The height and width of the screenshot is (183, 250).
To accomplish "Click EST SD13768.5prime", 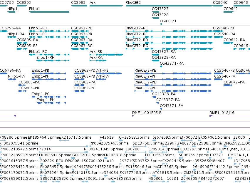I will 147,143.
